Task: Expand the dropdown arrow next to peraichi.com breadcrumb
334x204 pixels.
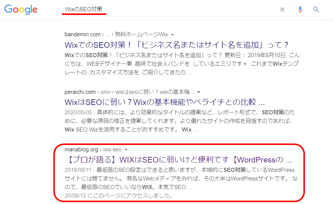Action: 199,92
